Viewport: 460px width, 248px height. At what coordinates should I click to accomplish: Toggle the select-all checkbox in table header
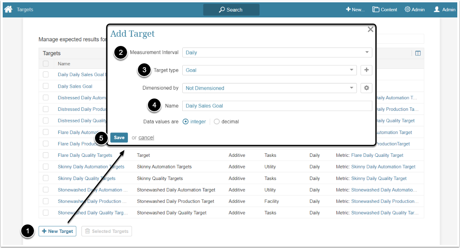pos(46,64)
